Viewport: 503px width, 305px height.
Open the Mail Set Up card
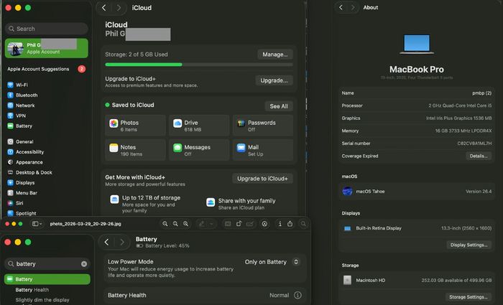tap(263, 150)
